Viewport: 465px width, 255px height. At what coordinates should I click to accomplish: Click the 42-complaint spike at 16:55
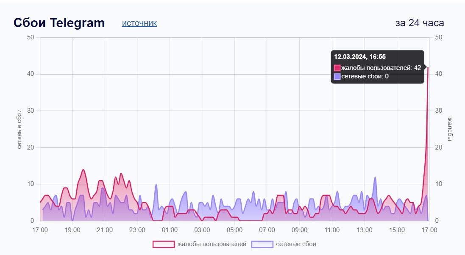428,67
